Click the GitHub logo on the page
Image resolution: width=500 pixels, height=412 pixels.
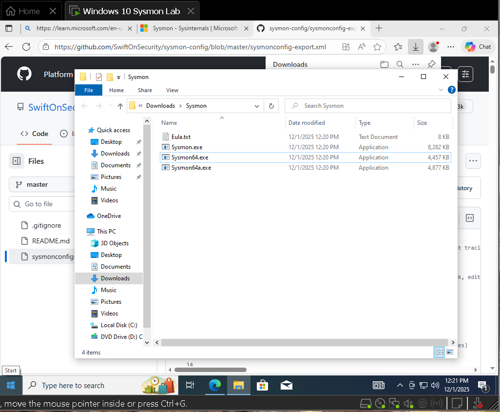24,74
